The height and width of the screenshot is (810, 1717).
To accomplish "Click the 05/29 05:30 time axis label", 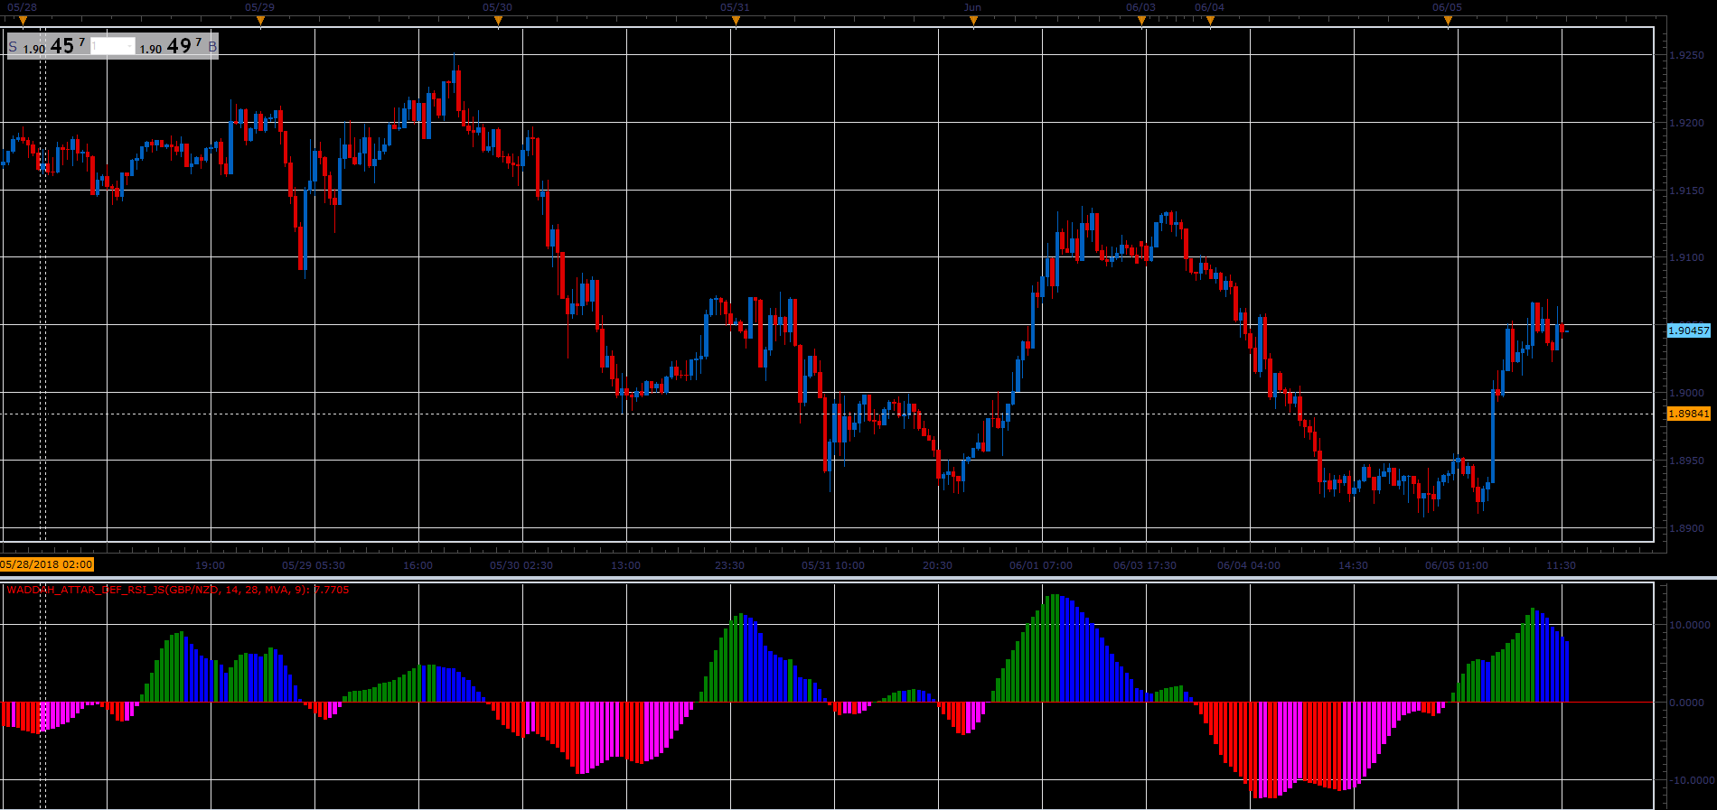I will click(x=314, y=565).
